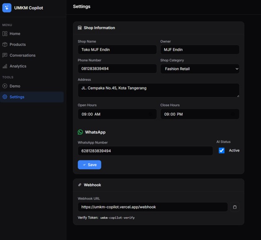
Task: Click the Close Hours time field
Action: click(x=200, y=114)
